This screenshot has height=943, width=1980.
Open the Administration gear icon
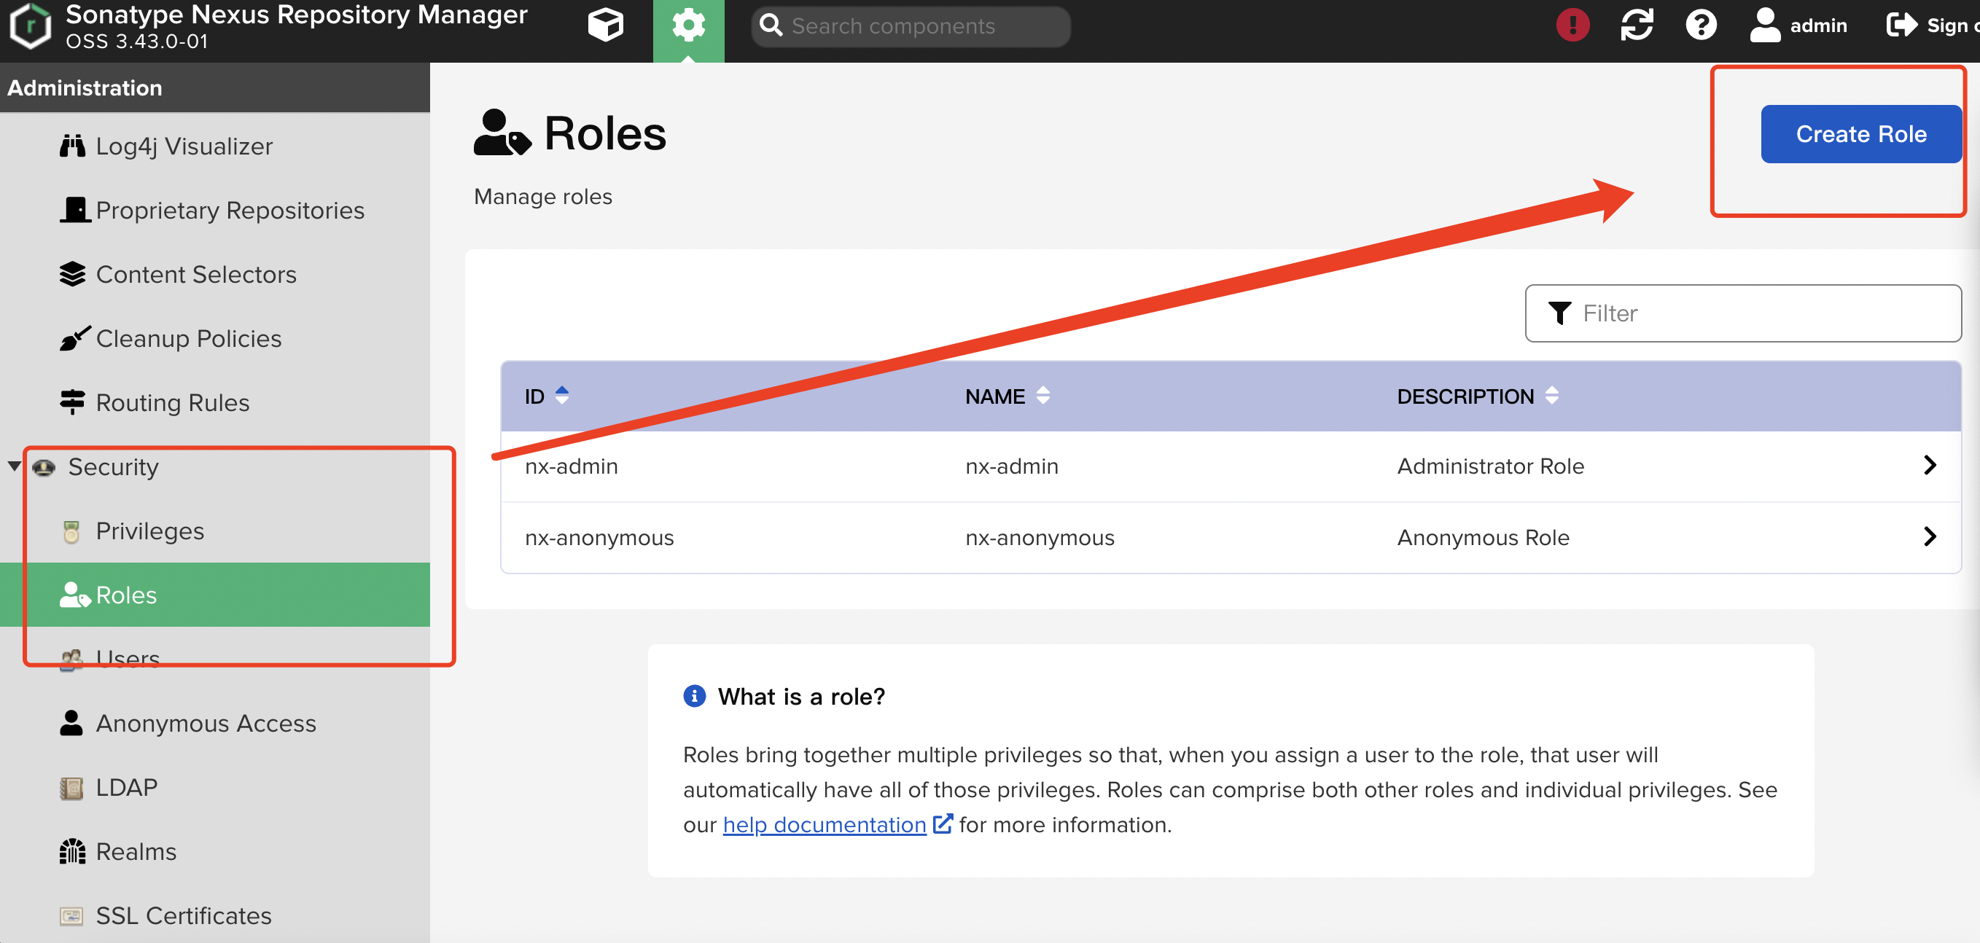click(688, 26)
